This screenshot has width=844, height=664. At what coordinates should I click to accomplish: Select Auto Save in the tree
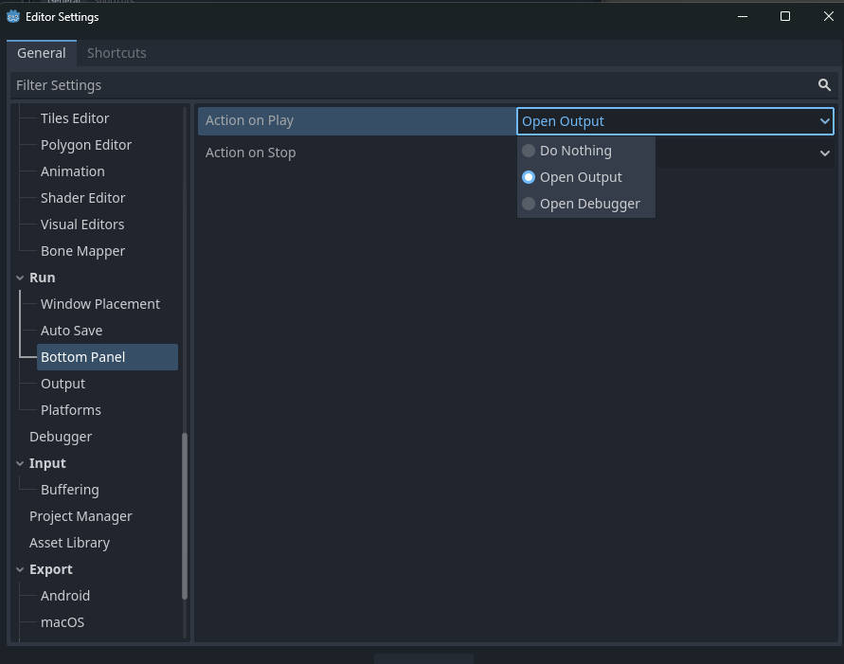[71, 331]
